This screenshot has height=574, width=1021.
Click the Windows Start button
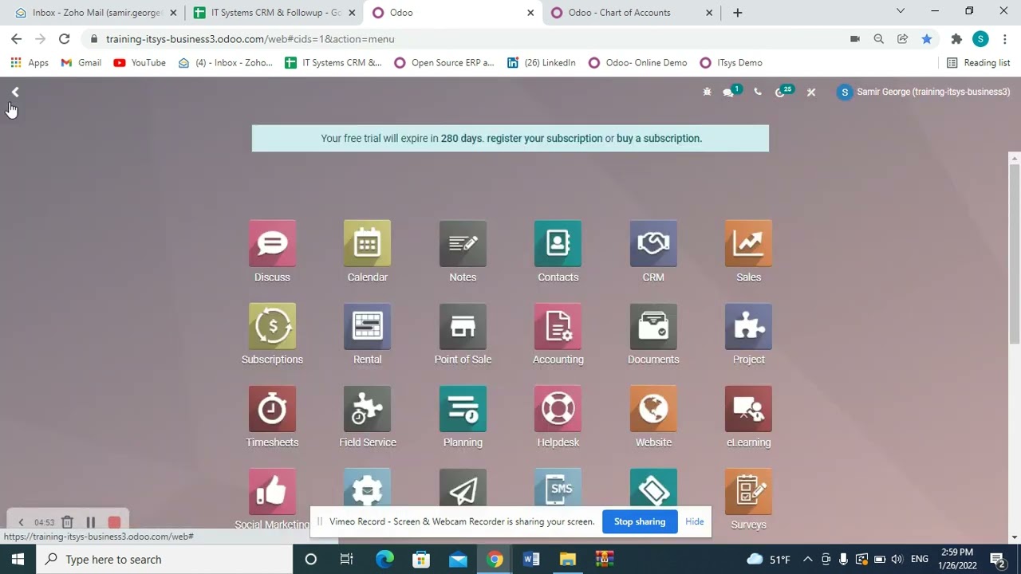18,560
